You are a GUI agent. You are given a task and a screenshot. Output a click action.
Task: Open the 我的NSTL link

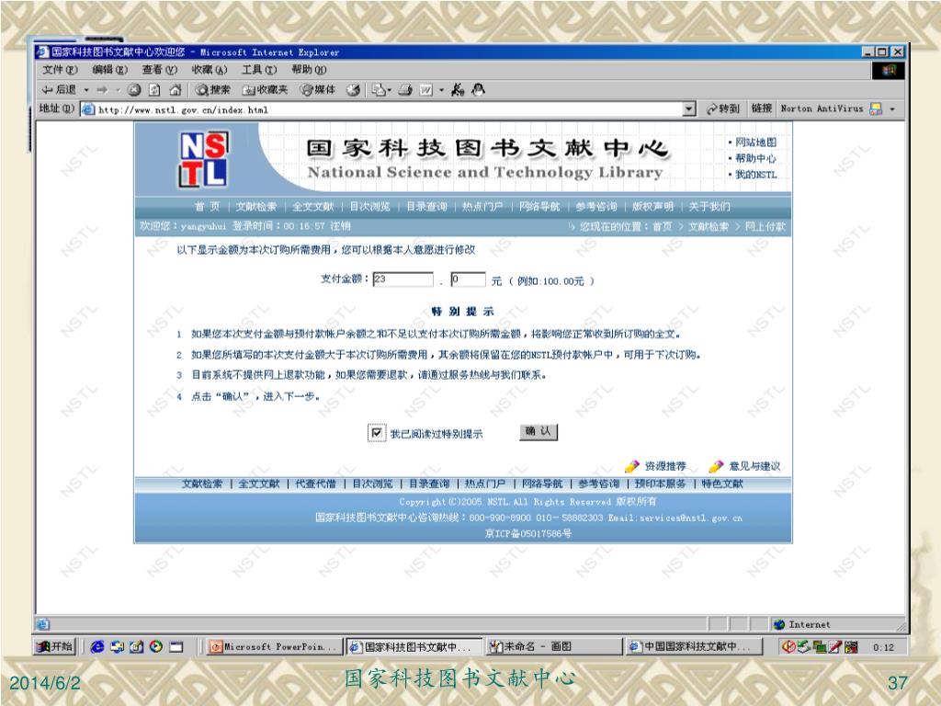tap(755, 175)
